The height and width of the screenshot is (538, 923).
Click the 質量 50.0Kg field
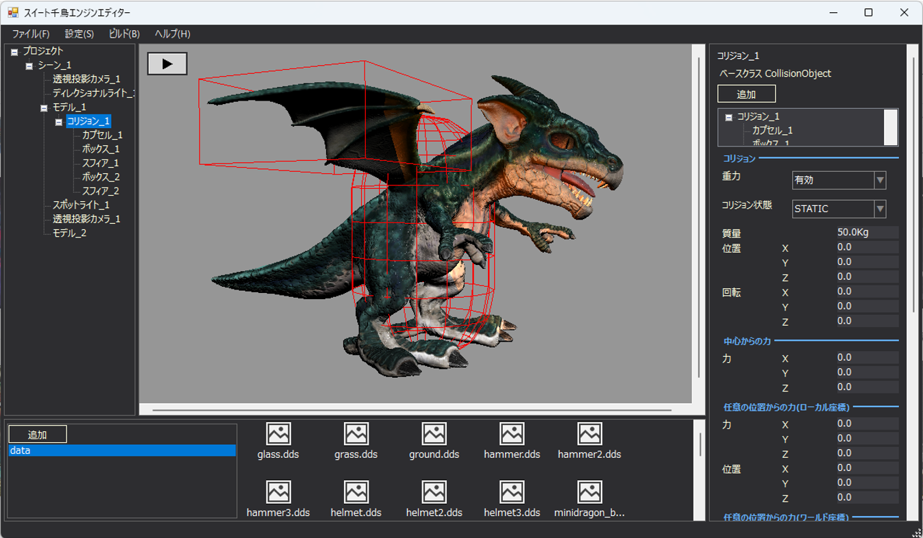pyautogui.click(x=867, y=233)
